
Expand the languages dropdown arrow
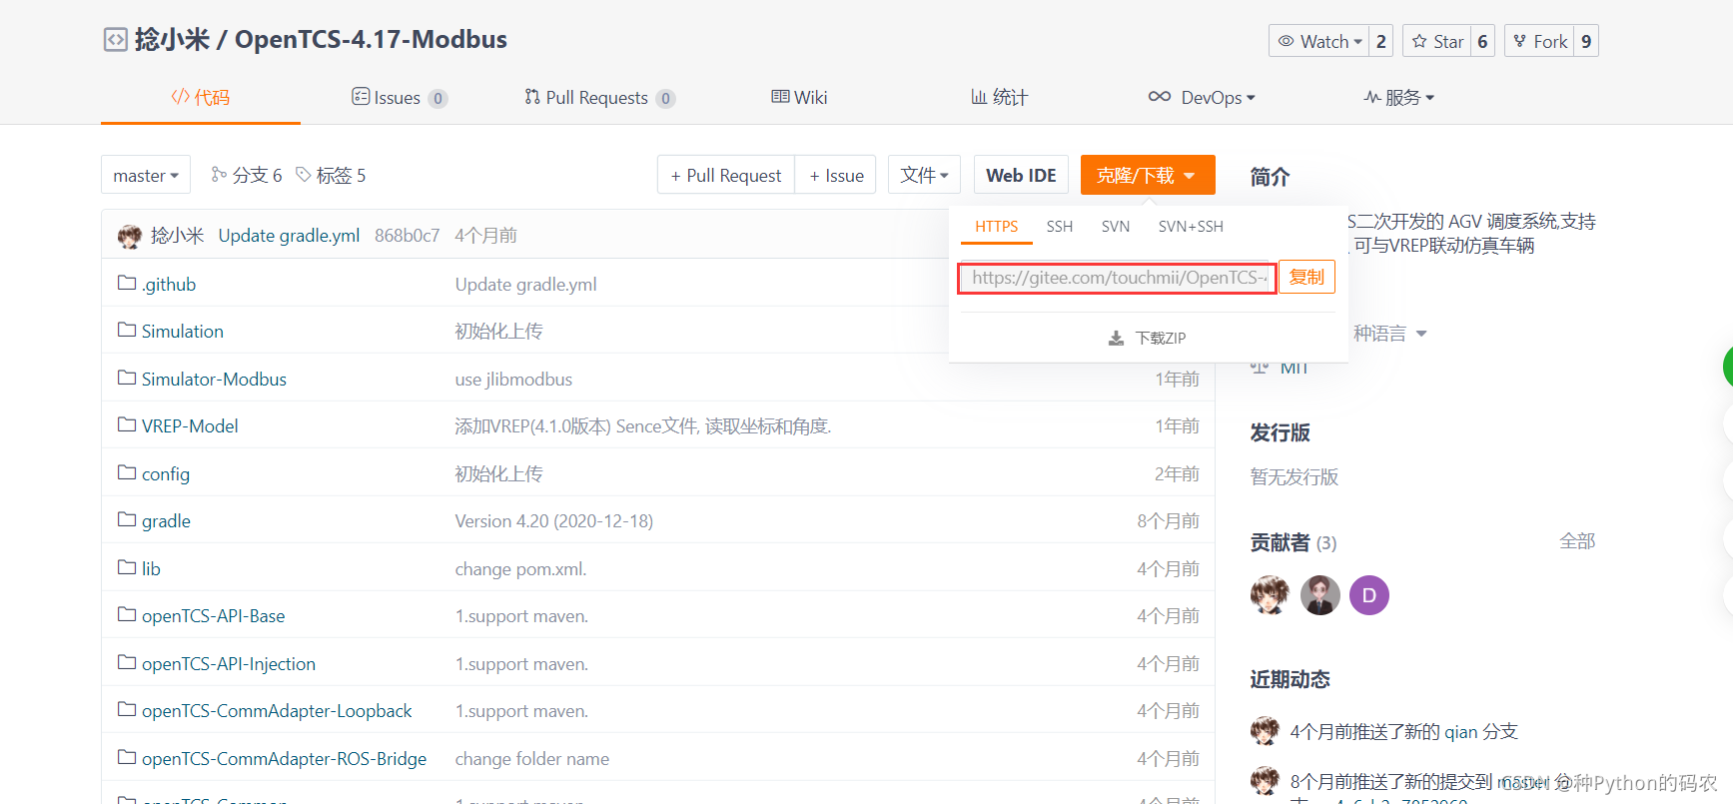[x=1421, y=334]
